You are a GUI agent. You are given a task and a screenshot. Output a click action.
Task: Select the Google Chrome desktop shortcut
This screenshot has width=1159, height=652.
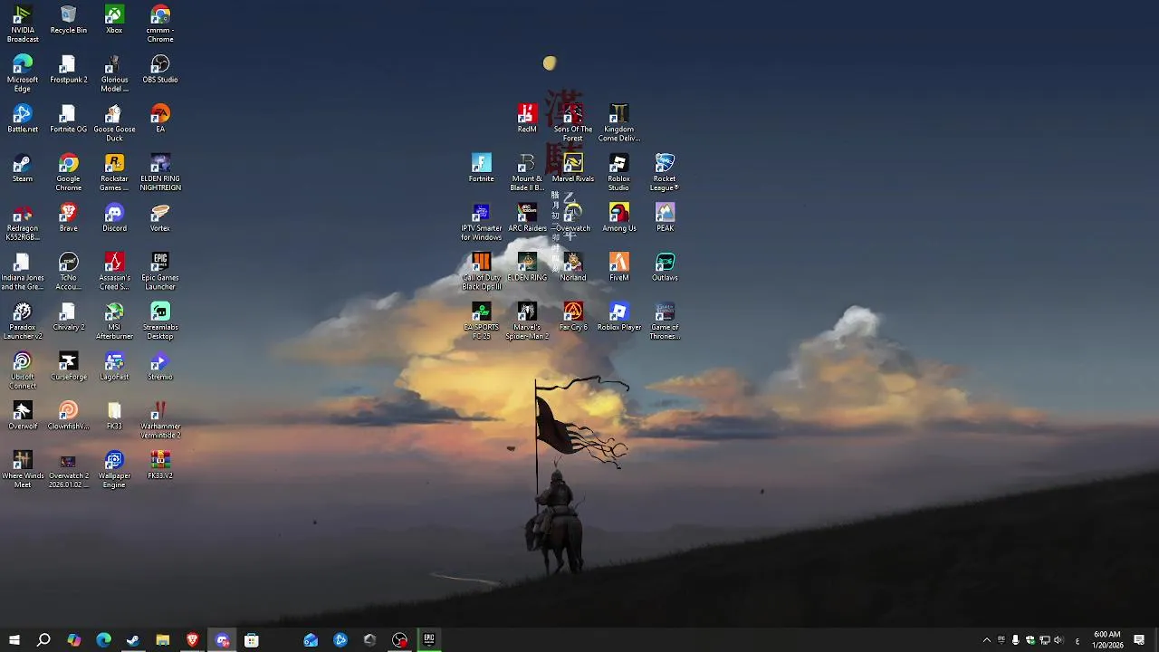pos(69,173)
